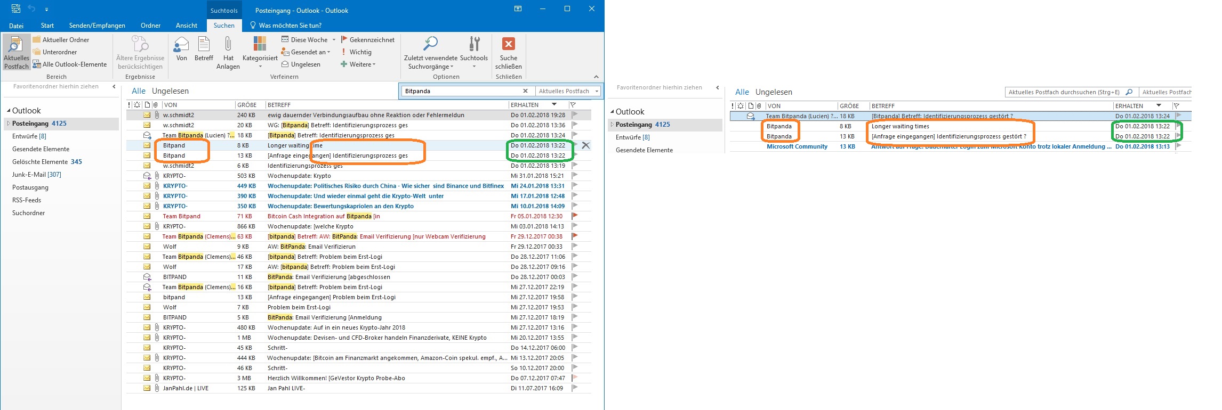Viewport: 1222px width, 410px height.
Task: Choose Aktueller Ordner search scope
Action: pos(61,39)
